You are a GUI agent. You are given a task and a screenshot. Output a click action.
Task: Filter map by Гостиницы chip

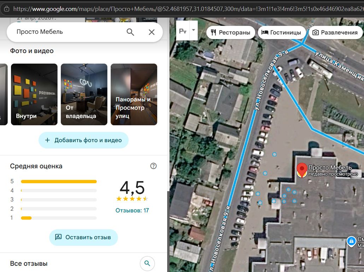(x=281, y=32)
